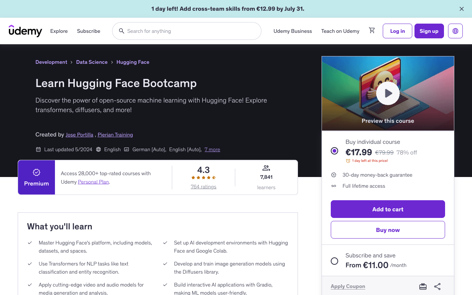Click the 7,841 learners count
Viewport: 472px width, 295px height.
click(x=266, y=177)
